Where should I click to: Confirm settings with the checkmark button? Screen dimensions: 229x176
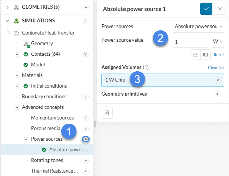(x=206, y=9)
